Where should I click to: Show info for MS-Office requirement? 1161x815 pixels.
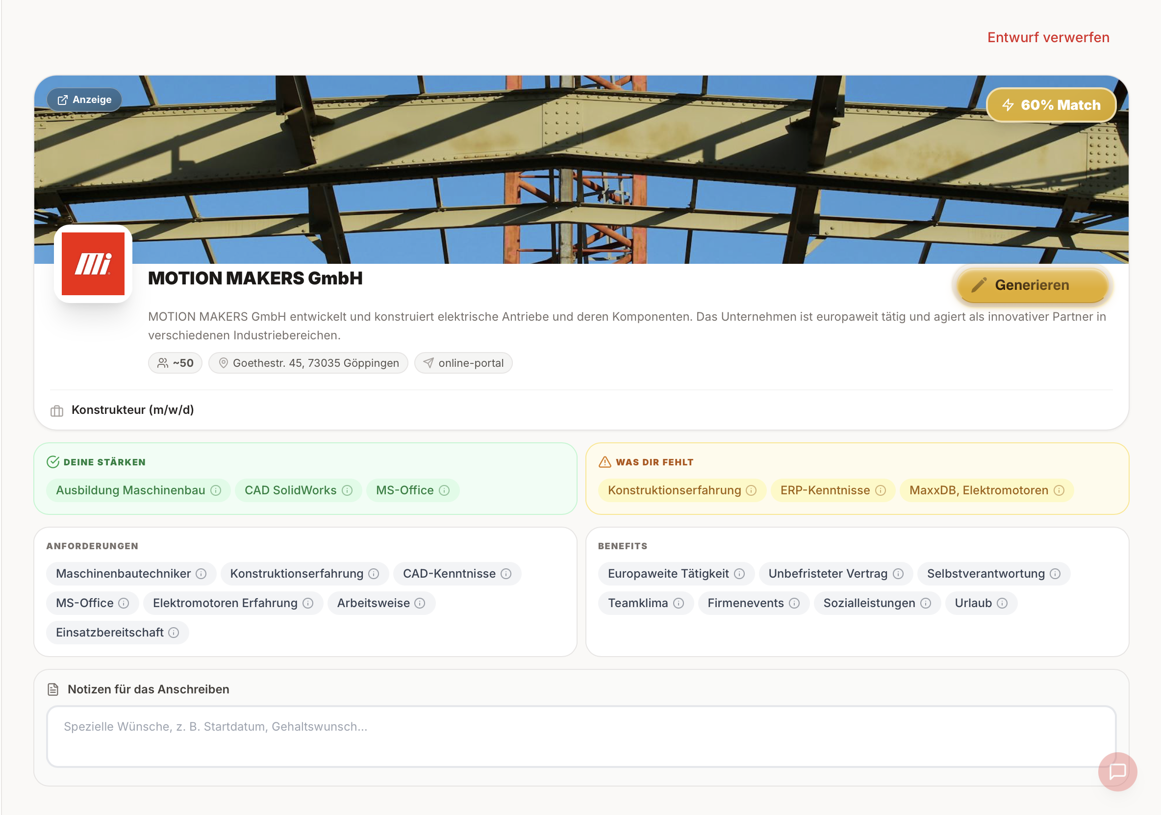[x=124, y=603]
